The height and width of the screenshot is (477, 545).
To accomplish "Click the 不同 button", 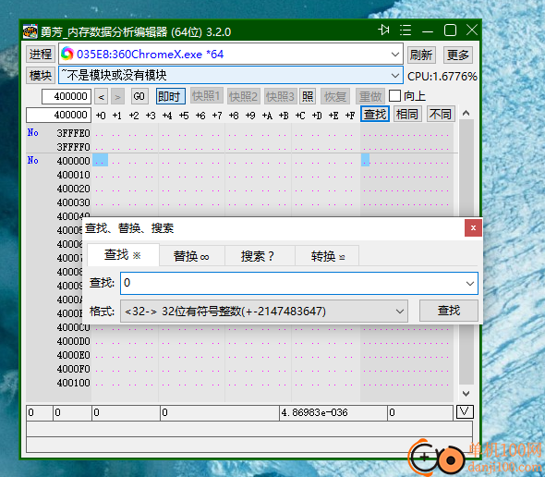I will pyautogui.click(x=441, y=114).
